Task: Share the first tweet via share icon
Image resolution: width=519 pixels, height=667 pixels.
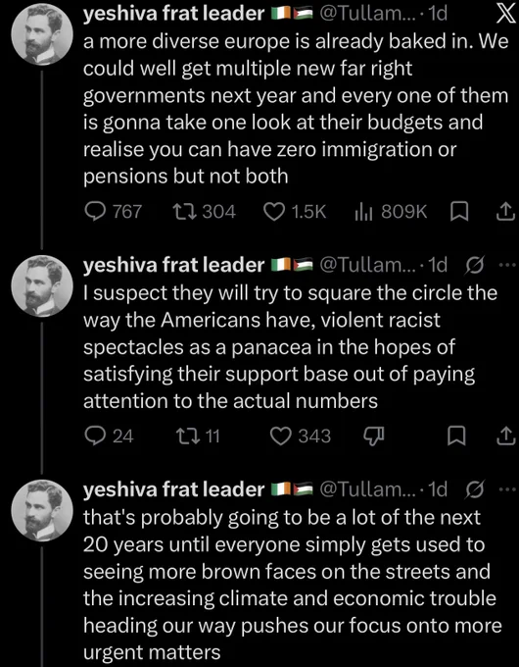Action: (x=505, y=211)
